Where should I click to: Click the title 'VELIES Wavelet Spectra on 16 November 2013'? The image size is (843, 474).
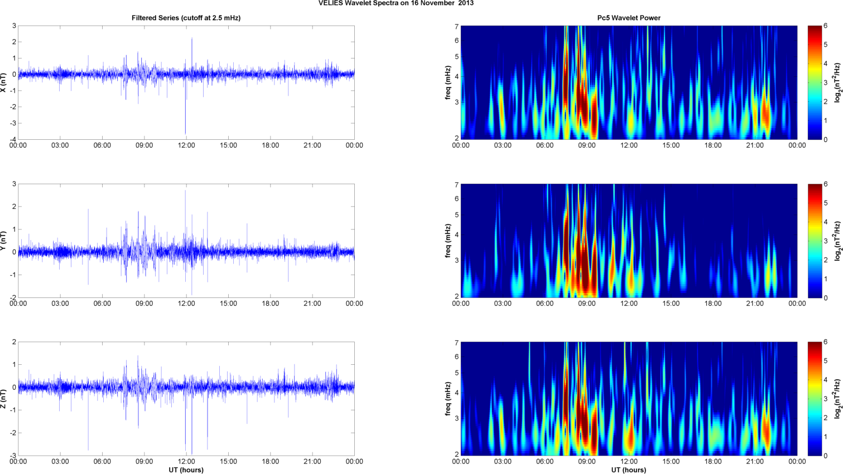396,3
